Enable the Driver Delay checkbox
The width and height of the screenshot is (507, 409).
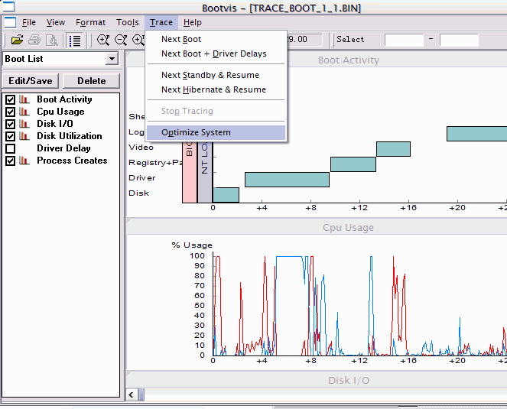click(11, 148)
